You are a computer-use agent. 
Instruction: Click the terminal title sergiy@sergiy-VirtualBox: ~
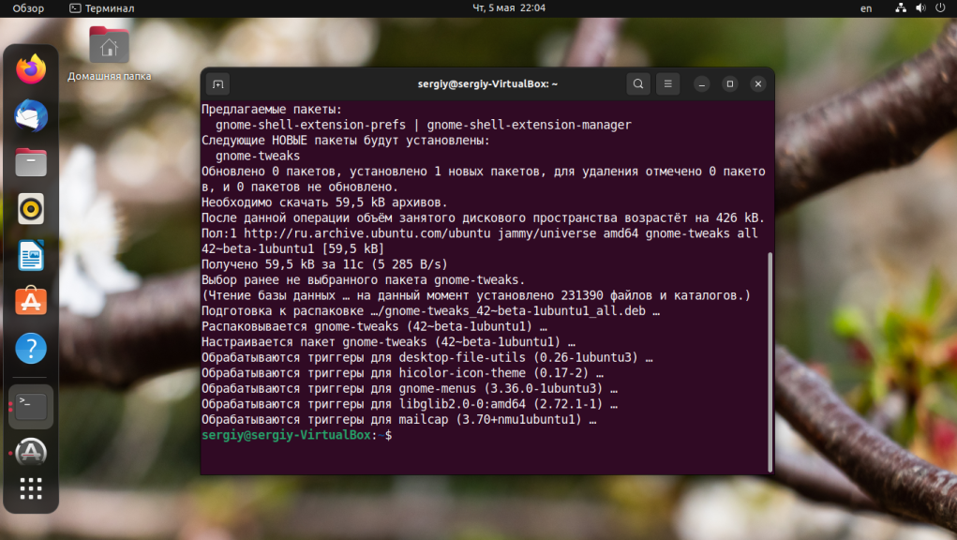[487, 84]
